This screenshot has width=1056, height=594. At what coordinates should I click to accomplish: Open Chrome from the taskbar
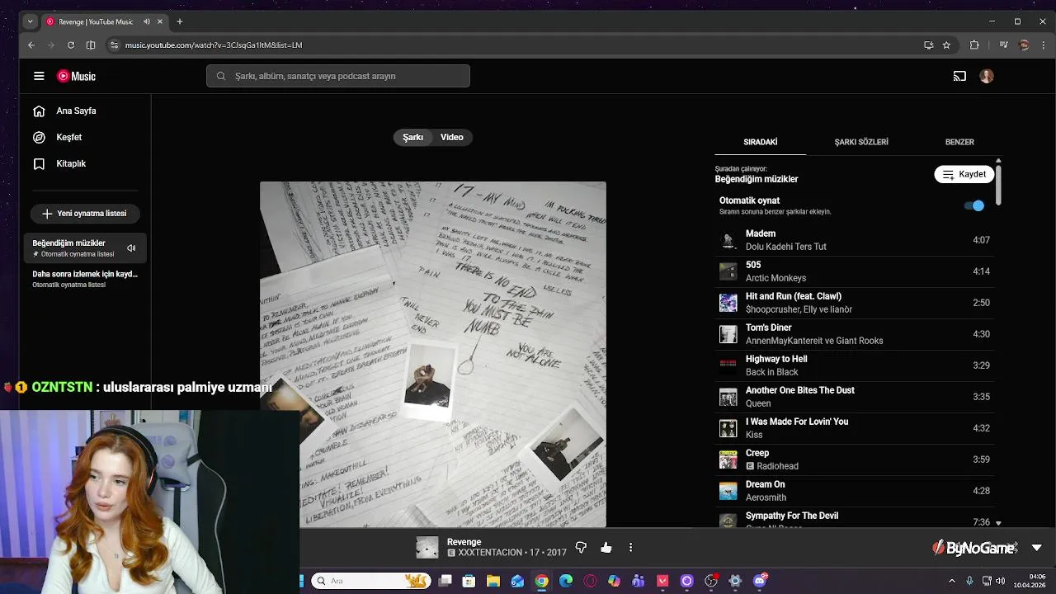(541, 581)
